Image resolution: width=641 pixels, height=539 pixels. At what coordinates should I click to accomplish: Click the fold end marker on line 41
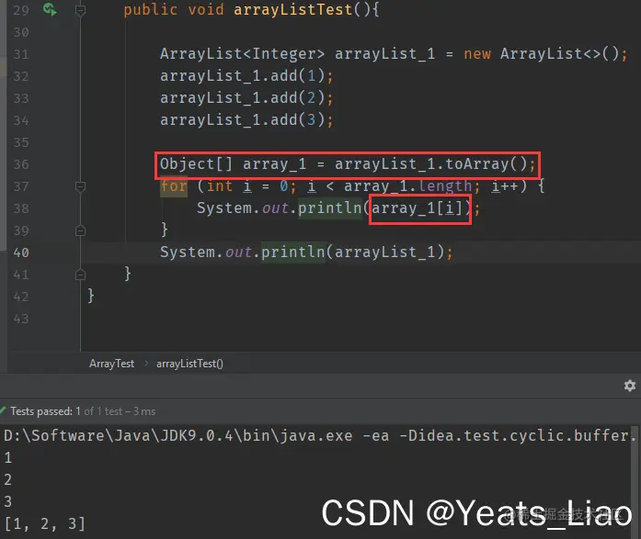(x=80, y=275)
